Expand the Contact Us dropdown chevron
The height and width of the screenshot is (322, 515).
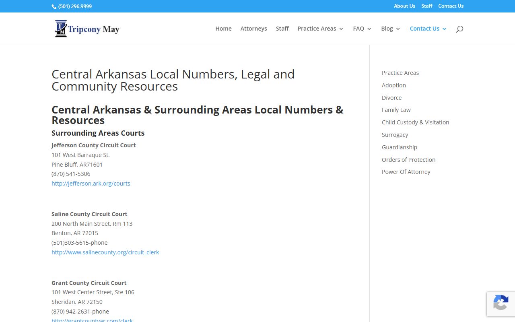444,29
